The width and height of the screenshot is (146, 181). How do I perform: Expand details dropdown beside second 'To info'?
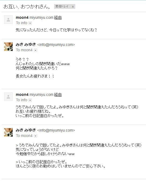[x=30, y=100]
